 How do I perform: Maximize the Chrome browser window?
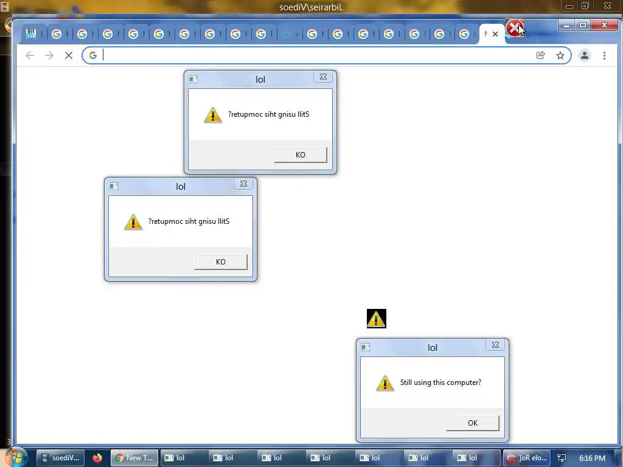[x=583, y=26]
